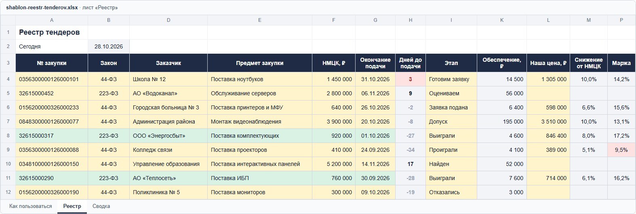The image size is (636, 214).
Task: Click the «Оцениваем» stage cell
Action: [x=451, y=93]
